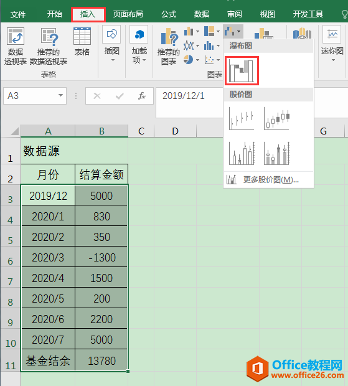348x386 pixels.
Task: Expand the hierarchy chart dropdown arrow
Action: (x=218, y=32)
